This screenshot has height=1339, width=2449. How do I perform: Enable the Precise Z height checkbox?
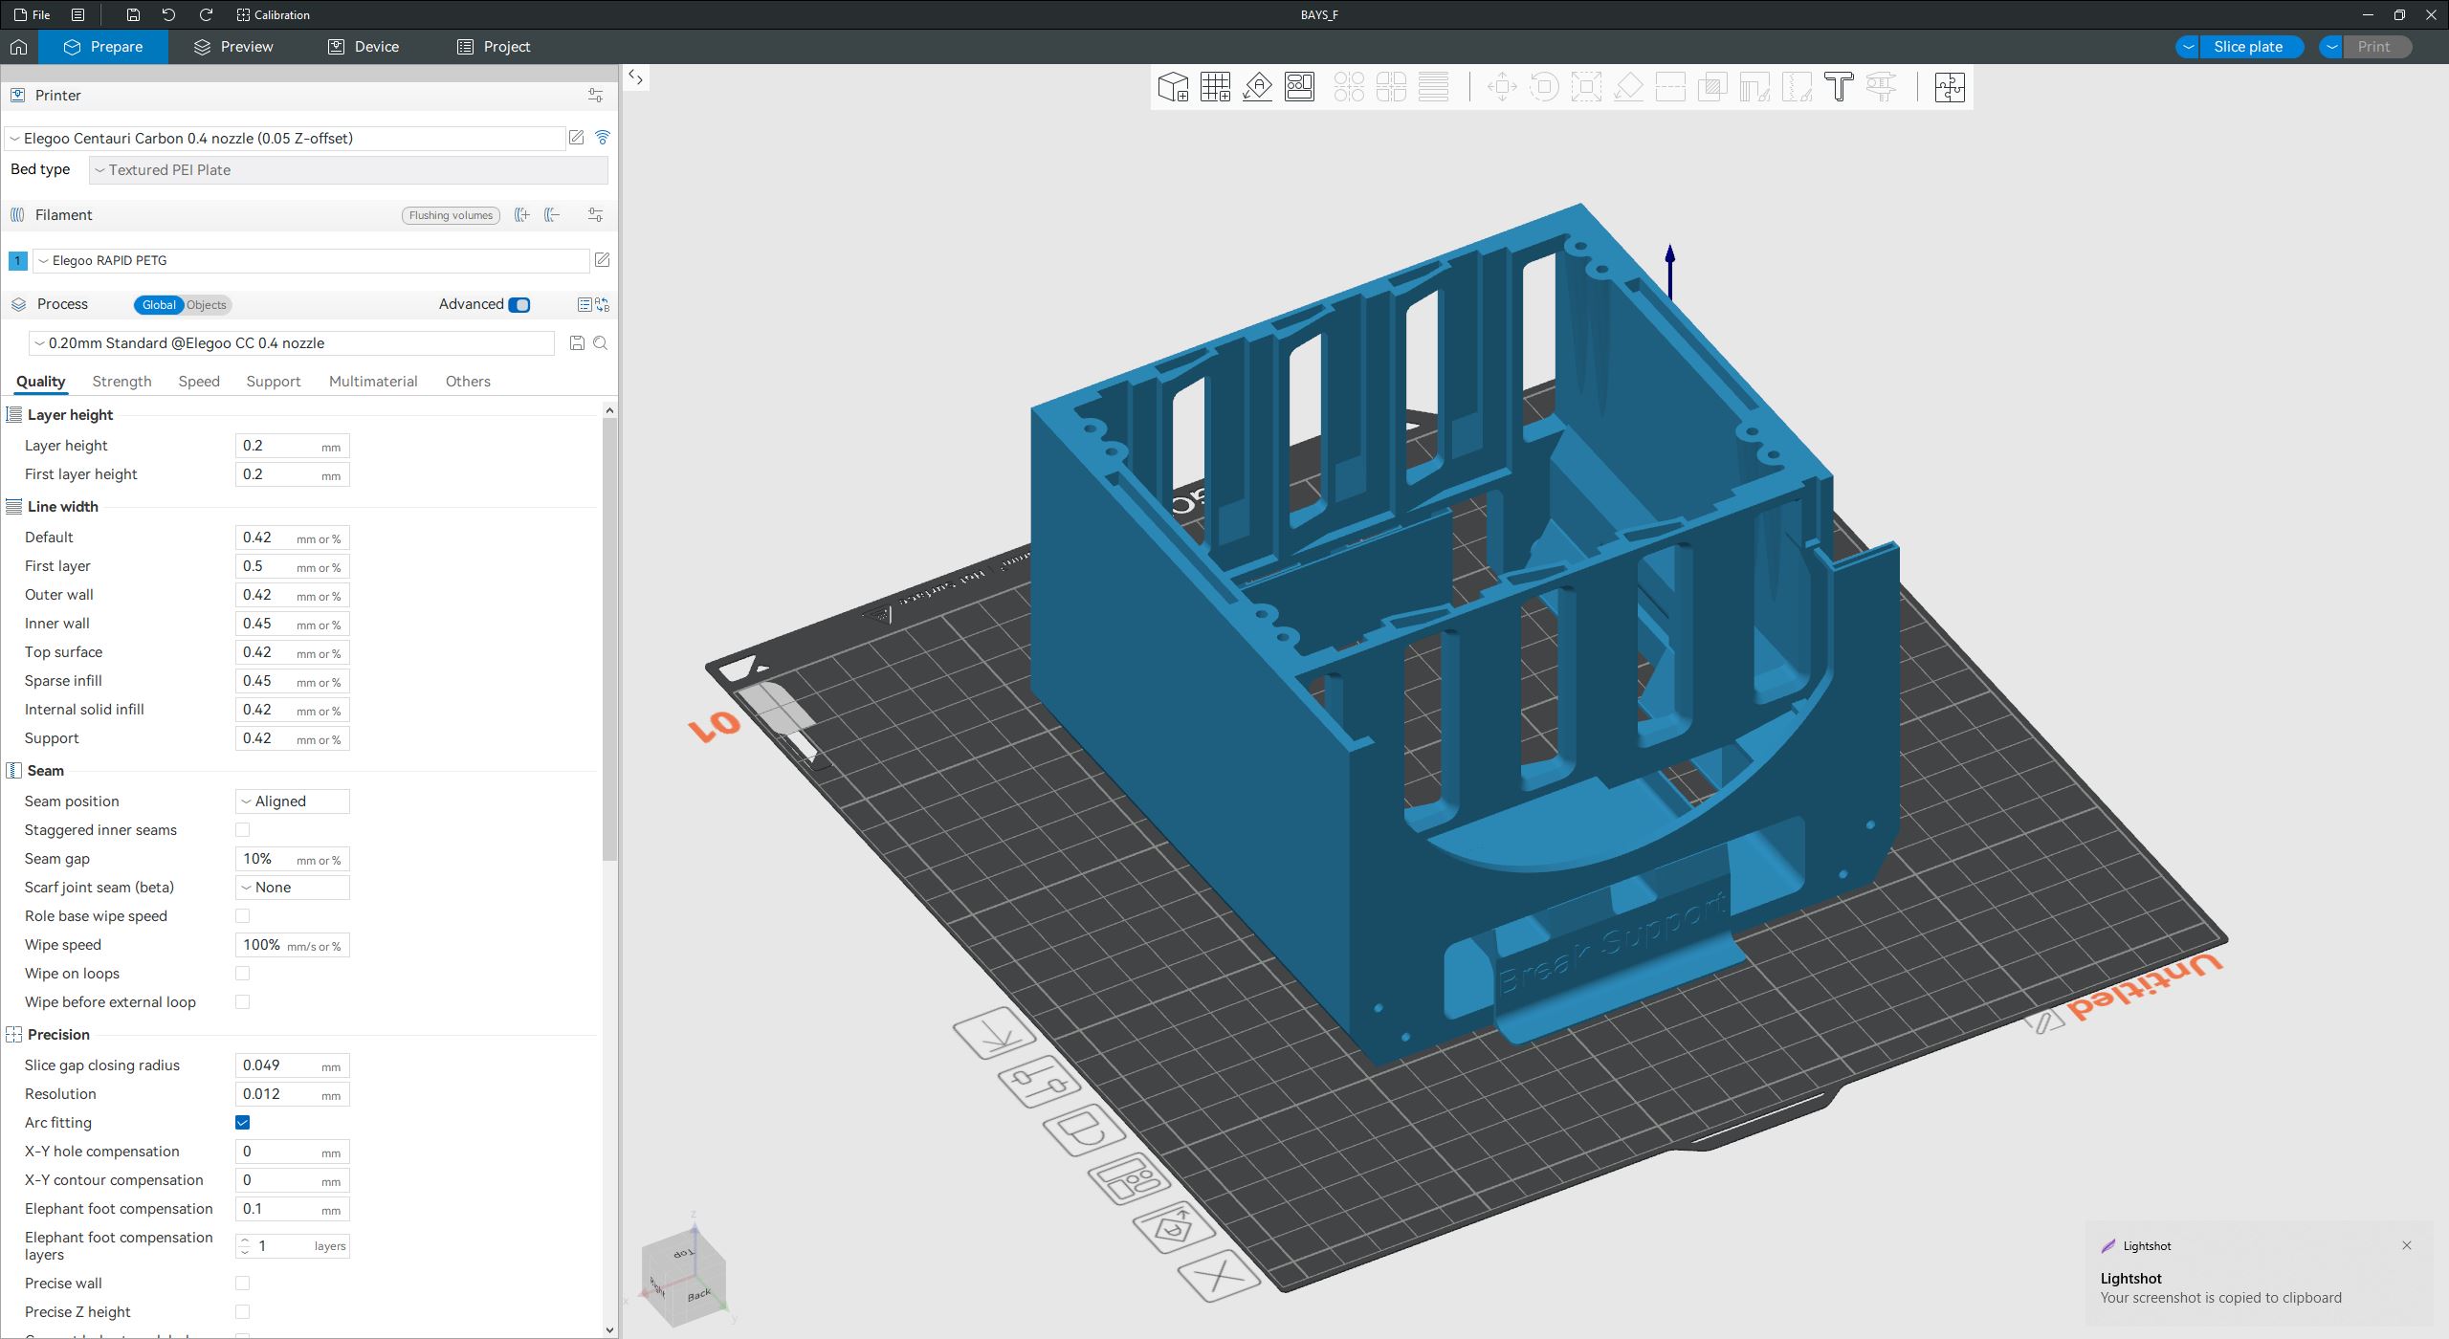242,1312
